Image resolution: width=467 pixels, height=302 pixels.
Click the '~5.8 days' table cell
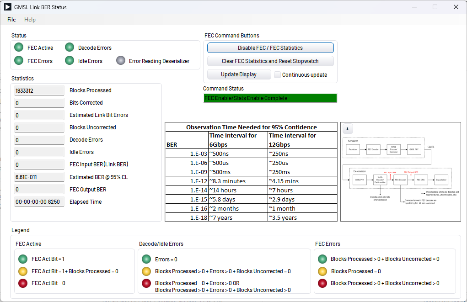pyautogui.click(x=238, y=199)
